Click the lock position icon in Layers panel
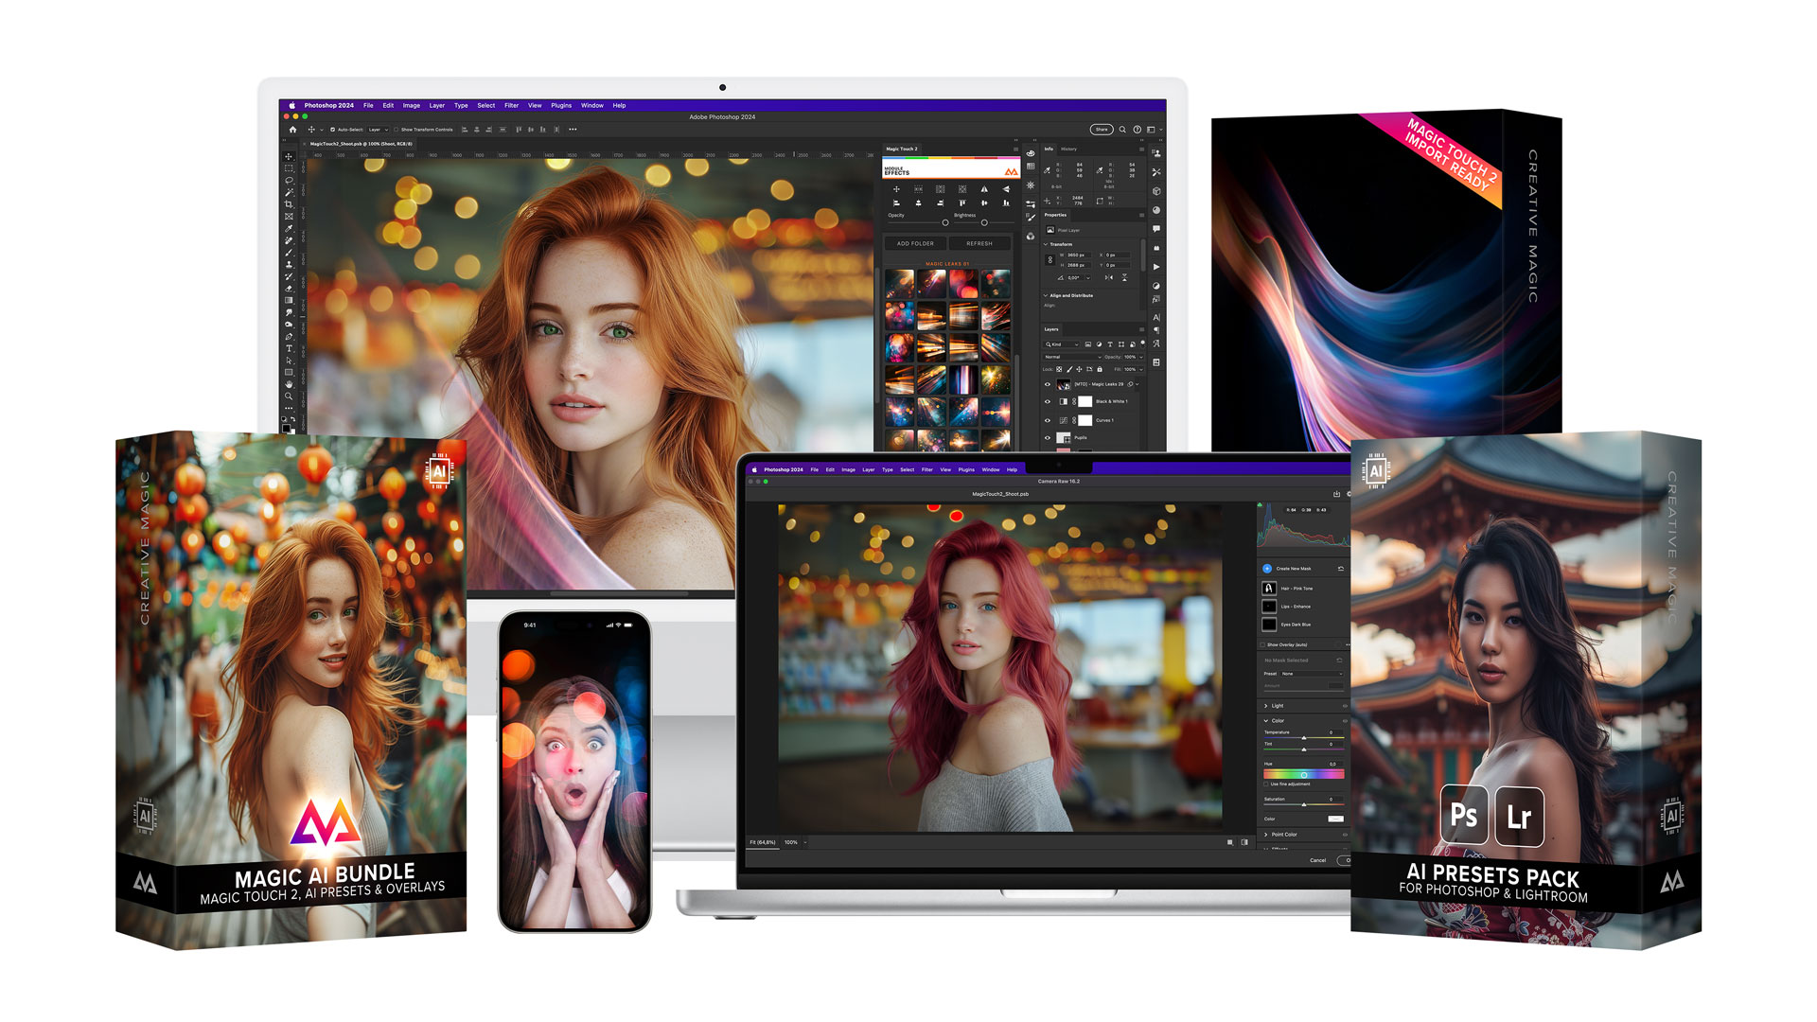This screenshot has height=1022, width=1817. point(1079,369)
